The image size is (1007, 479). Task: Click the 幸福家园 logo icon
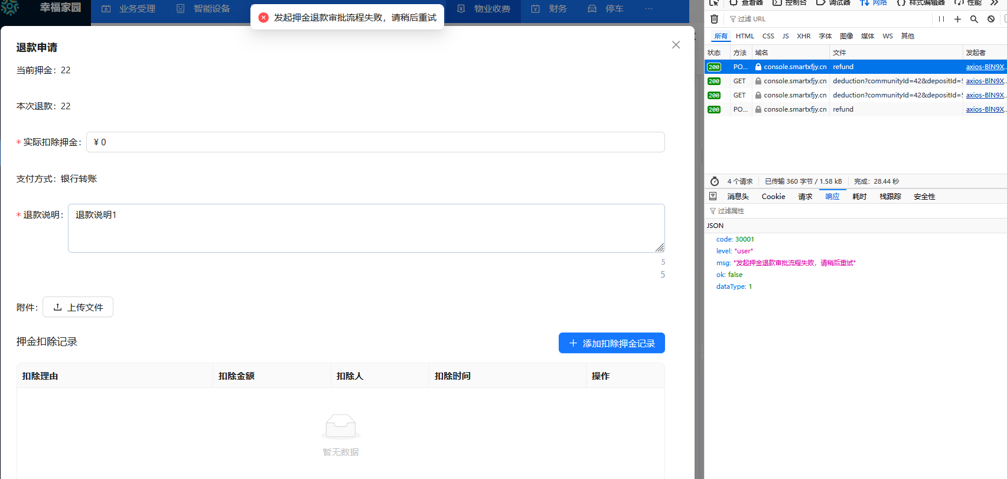[x=10, y=6]
